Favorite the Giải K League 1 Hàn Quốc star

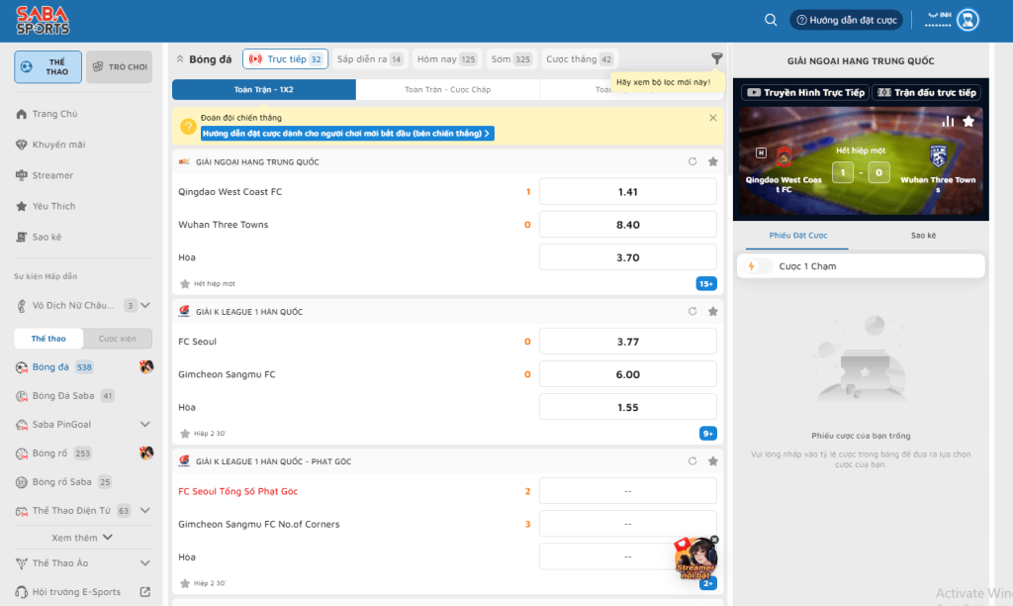point(712,311)
